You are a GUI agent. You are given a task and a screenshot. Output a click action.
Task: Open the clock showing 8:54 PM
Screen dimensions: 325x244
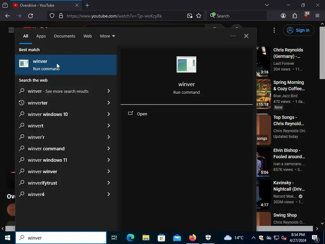point(298,238)
